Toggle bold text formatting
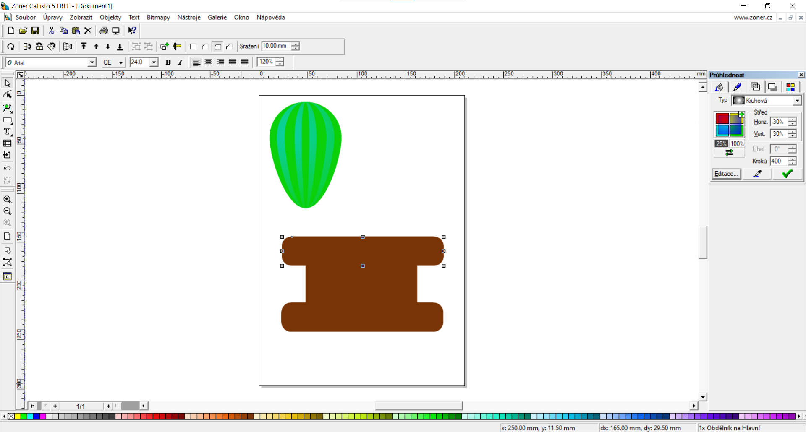This screenshot has width=806, height=432. click(x=168, y=62)
